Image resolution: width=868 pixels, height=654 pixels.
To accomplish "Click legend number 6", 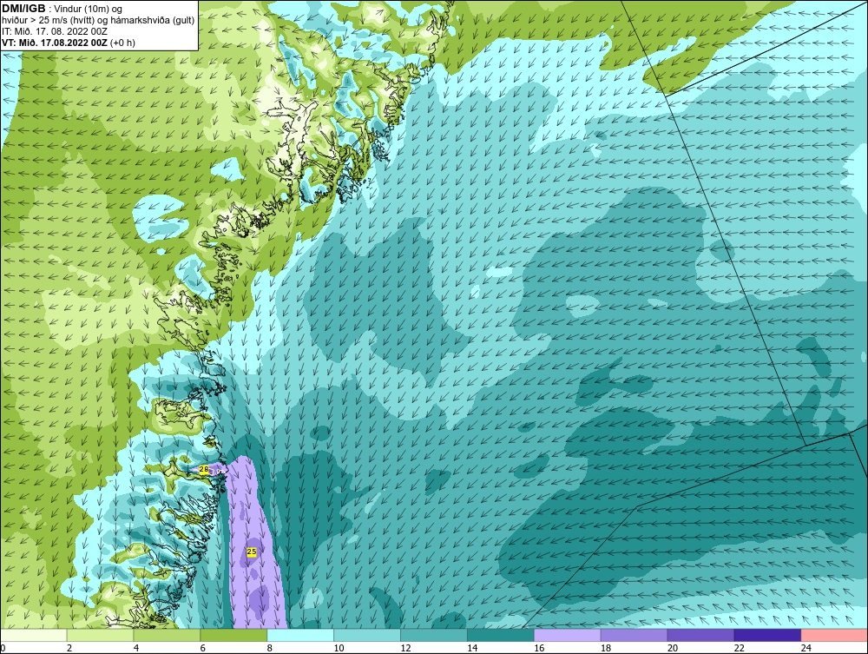I will point(202,648).
